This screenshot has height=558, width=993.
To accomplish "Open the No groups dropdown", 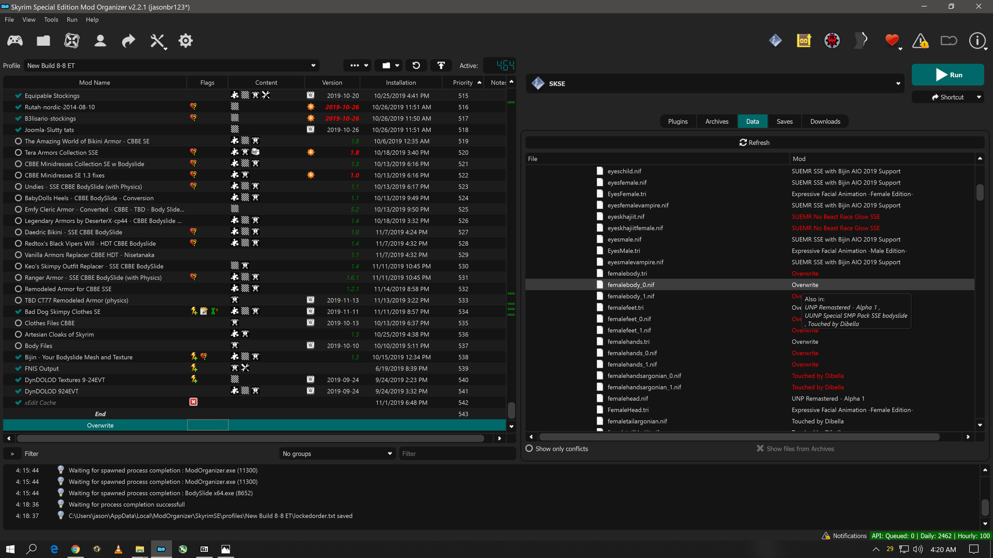I will 337,454.
